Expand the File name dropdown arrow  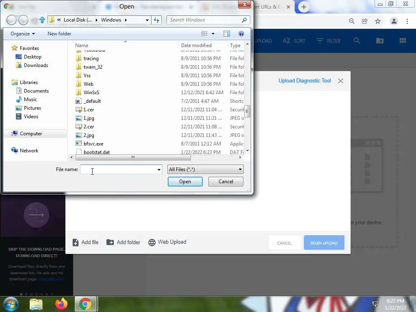(x=159, y=169)
